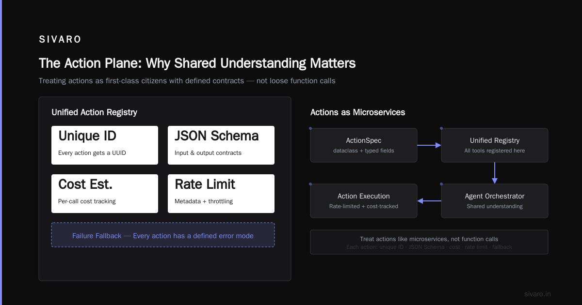582x305 pixels.
Task: Click arrow pointing to Action Execution
Action: pyautogui.click(x=429, y=201)
